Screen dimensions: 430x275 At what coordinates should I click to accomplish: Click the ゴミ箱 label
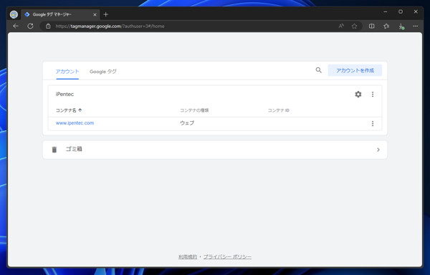coord(74,149)
